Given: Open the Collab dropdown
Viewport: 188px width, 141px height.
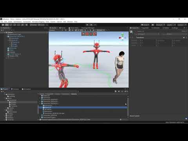Looking at the screenshot, I should (x=145, y=25).
